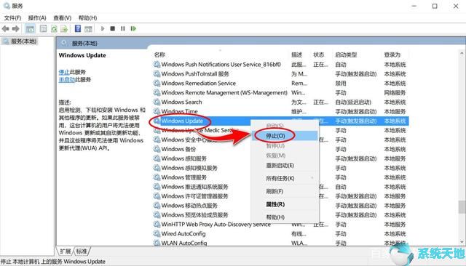Choose 帮助(H) in the context menu

(285, 217)
